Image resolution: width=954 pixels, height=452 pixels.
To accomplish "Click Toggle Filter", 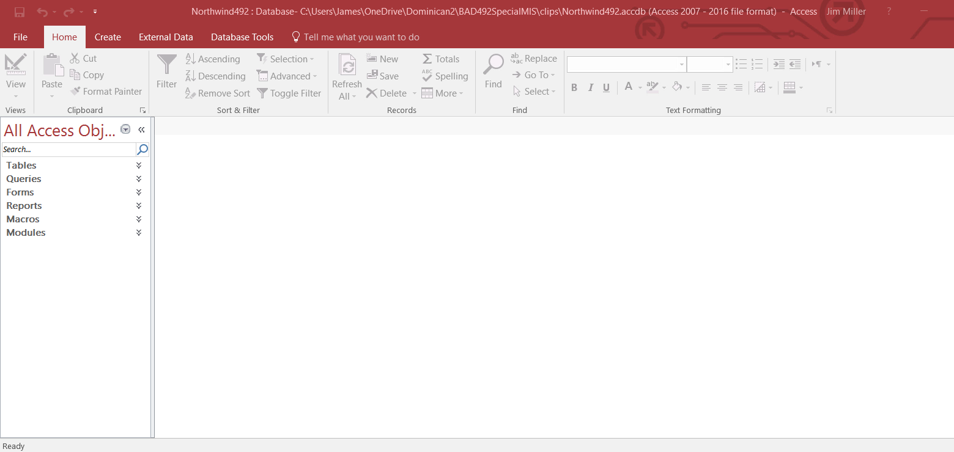I will (289, 93).
